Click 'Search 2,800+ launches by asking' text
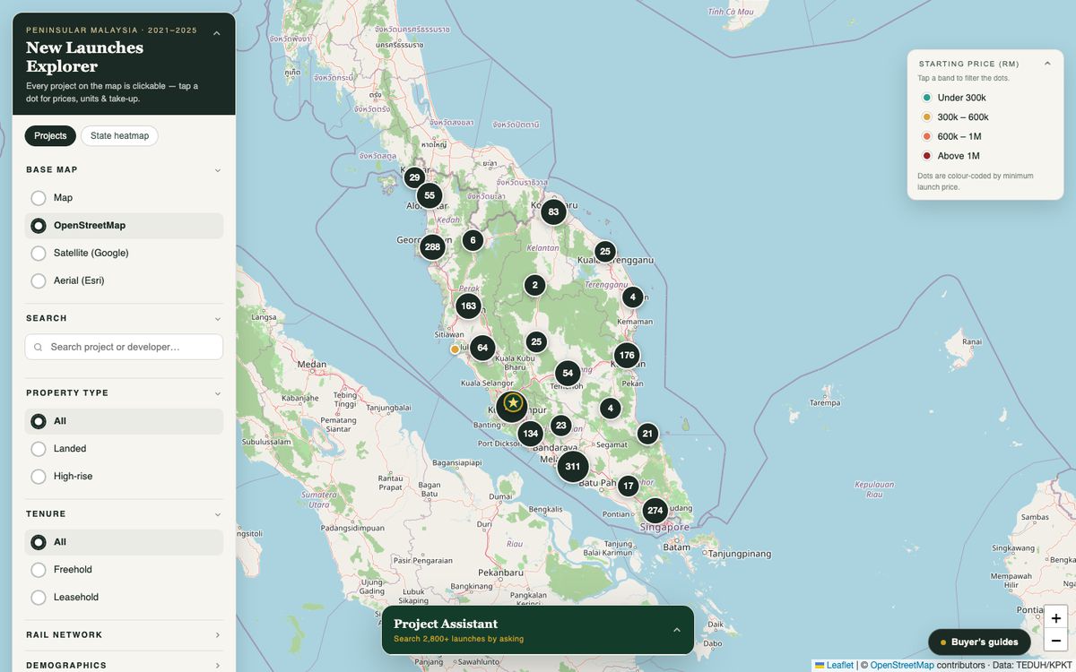The height and width of the screenshot is (672, 1076). click(x=458, y=639)
